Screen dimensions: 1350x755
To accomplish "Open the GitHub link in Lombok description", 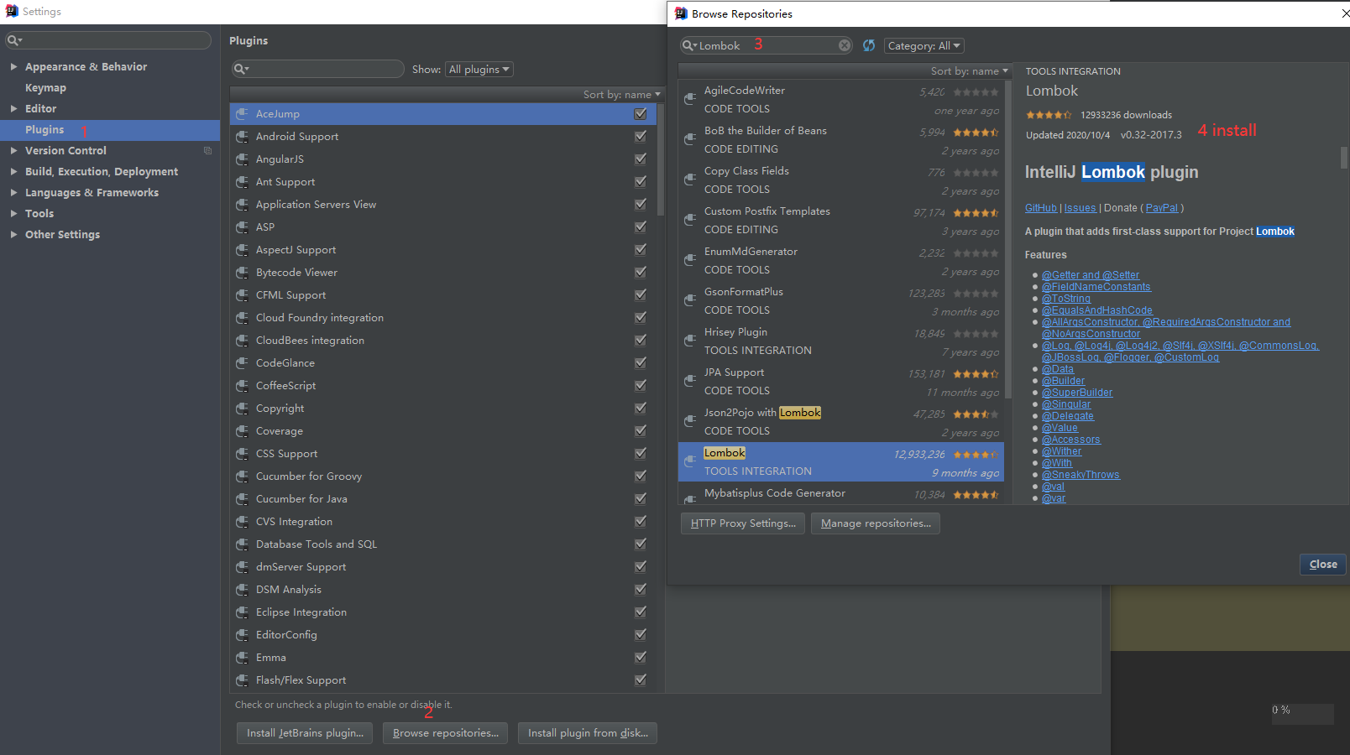I will click(1041, 208).
